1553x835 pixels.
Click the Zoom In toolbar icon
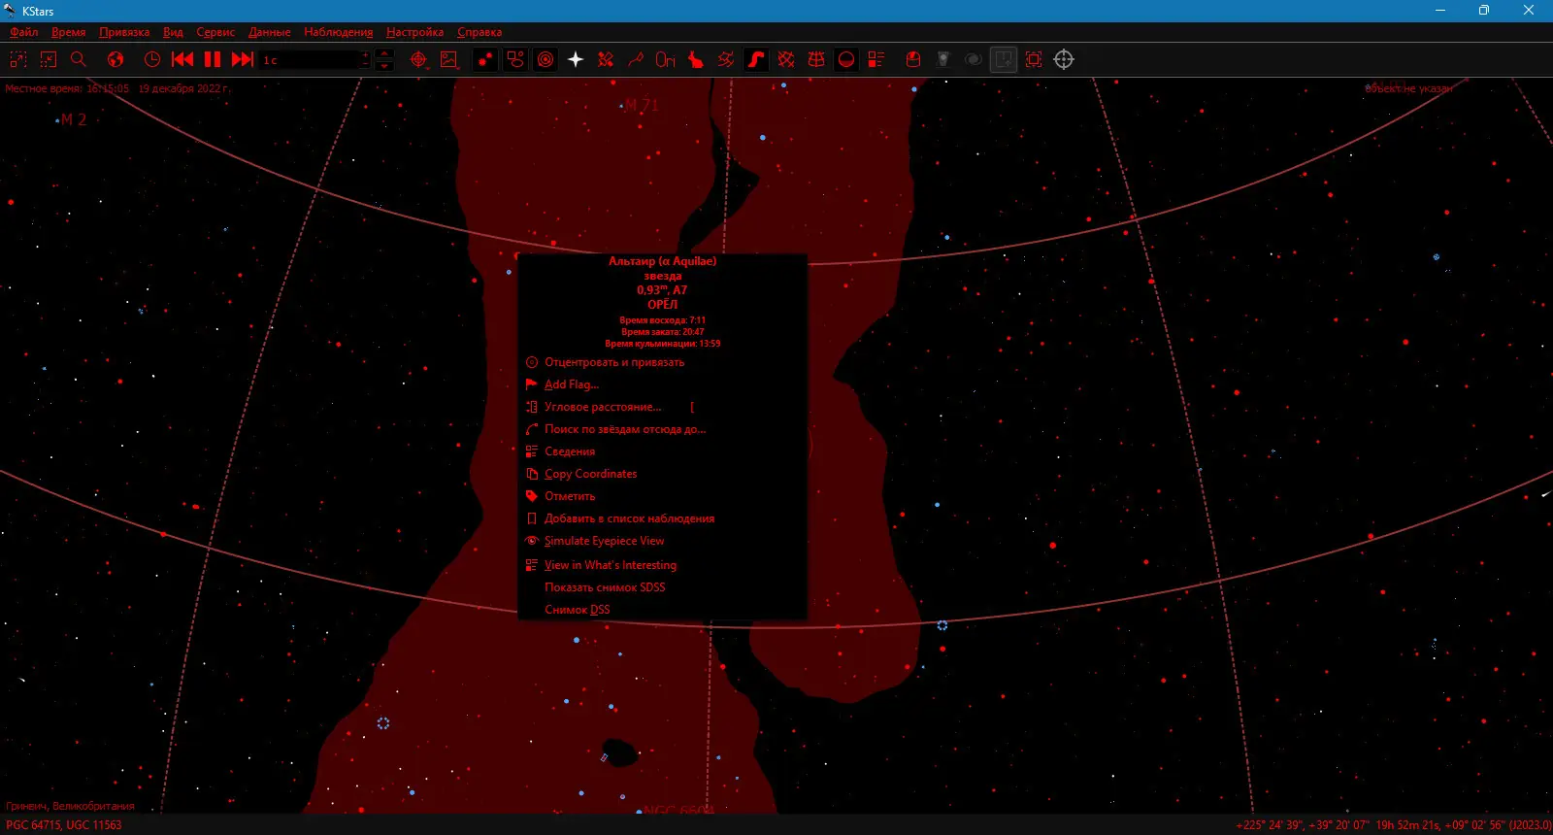[x=17, y=59]
